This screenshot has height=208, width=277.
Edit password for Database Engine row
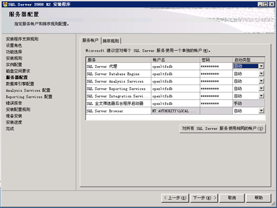[216, 74]
